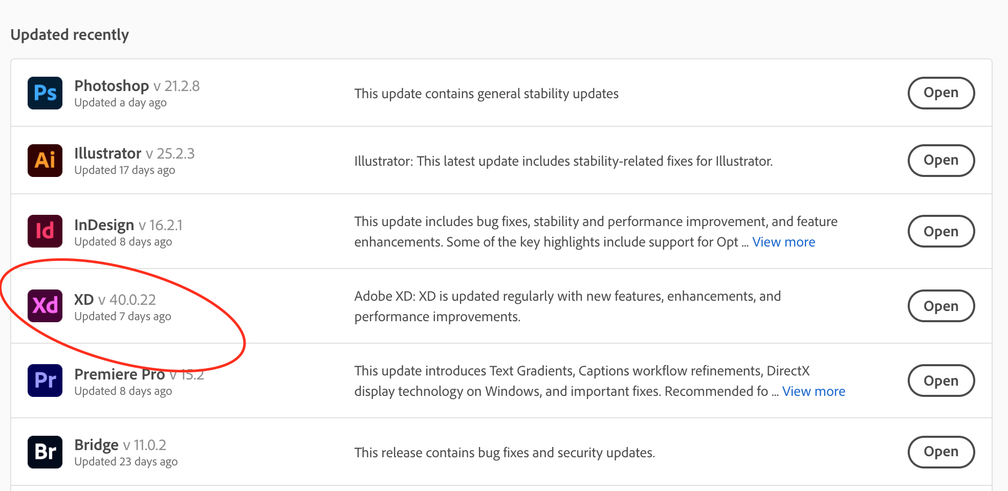Expand InDesign notes with View more

[x=783, y=242]
